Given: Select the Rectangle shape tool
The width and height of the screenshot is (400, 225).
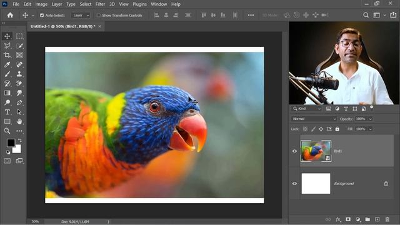Looking at the screenshot, I should (x=7, y=121).
